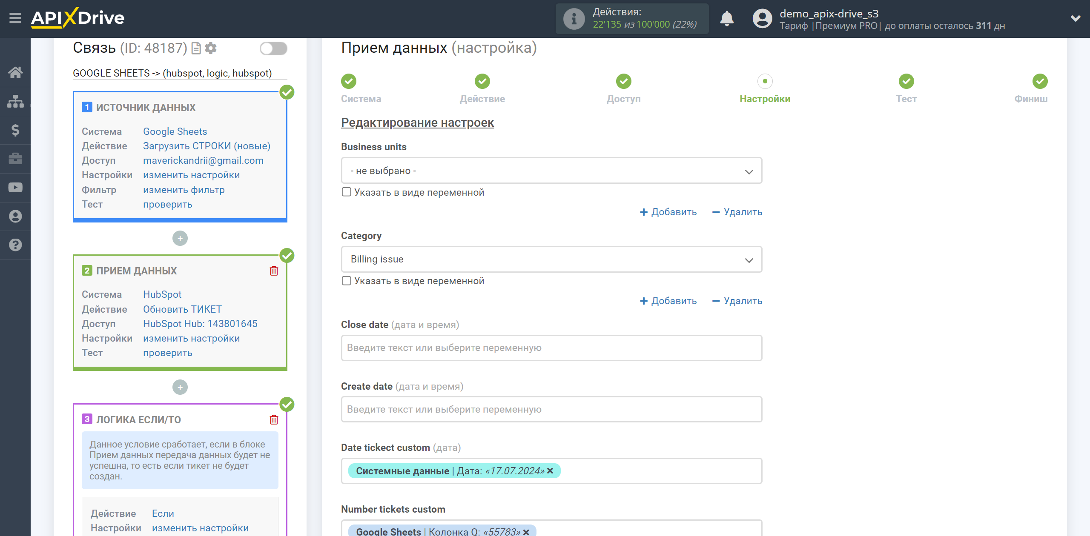The height and width of the screenshot is (536, 1090).
Task: Open Загрузить СТРОКИ (новые) action link
Action: (x=207, y=146)
